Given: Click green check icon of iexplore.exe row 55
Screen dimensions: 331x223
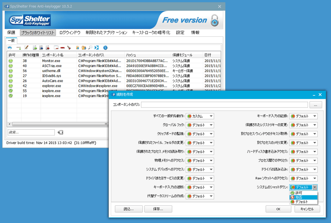Looking at the screenshot, I should [x=10, y=91].
